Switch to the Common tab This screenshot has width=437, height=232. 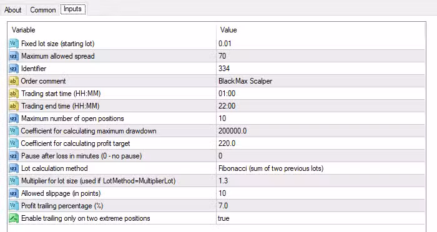point(43,10)
